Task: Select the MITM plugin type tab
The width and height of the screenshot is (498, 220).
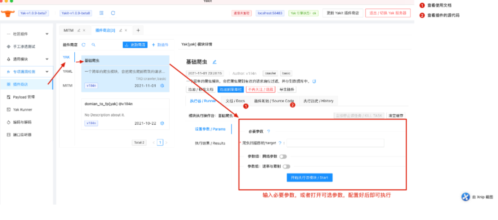Action: click(67, 86)
